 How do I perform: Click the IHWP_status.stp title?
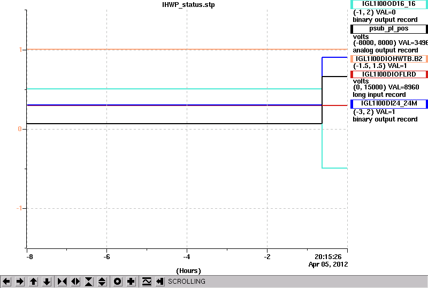pos(188,5)
